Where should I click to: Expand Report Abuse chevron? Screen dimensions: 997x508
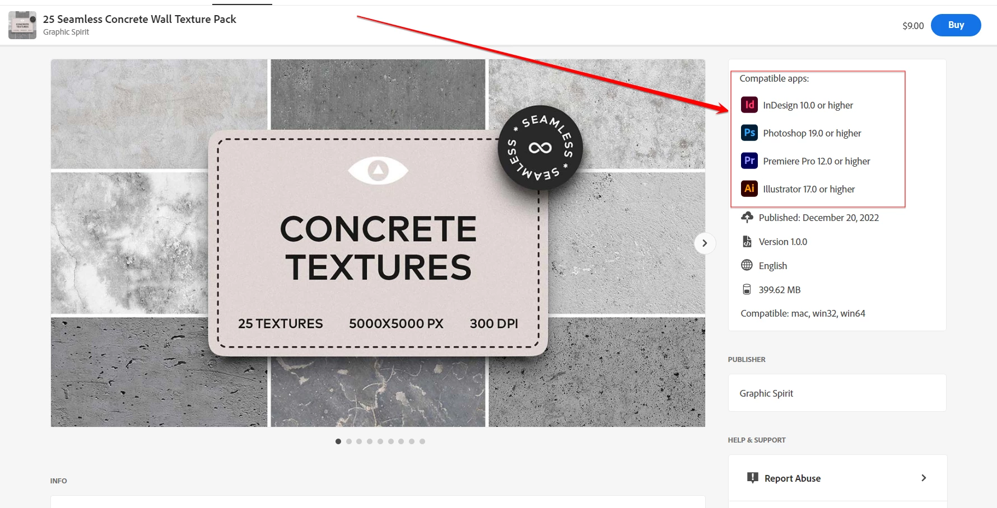point(924,478)
